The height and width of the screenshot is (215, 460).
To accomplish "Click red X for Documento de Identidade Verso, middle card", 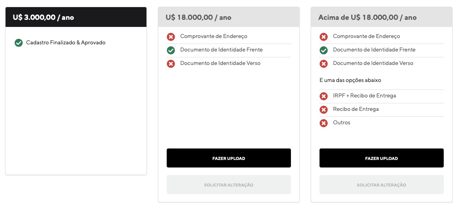I will coord(171,63).
